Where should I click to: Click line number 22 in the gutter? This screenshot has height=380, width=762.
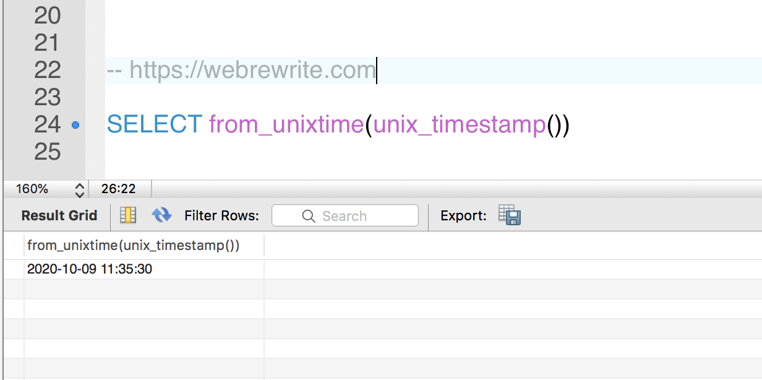click(47, 71)
